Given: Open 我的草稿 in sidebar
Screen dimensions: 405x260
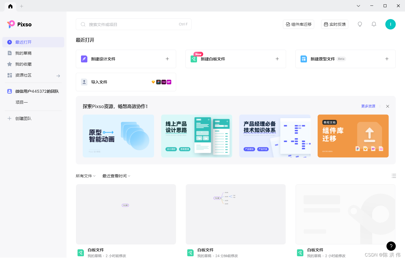Looking at the screenshot, I should (x=33, y=53).
